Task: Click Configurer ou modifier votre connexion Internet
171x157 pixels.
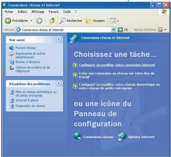Action: coord(117,65)
